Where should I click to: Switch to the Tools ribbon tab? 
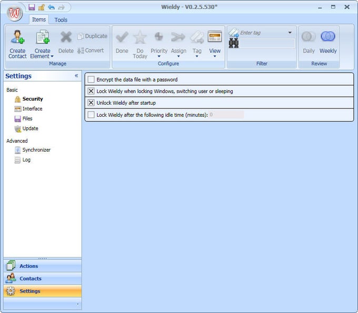tap(61, 20)
